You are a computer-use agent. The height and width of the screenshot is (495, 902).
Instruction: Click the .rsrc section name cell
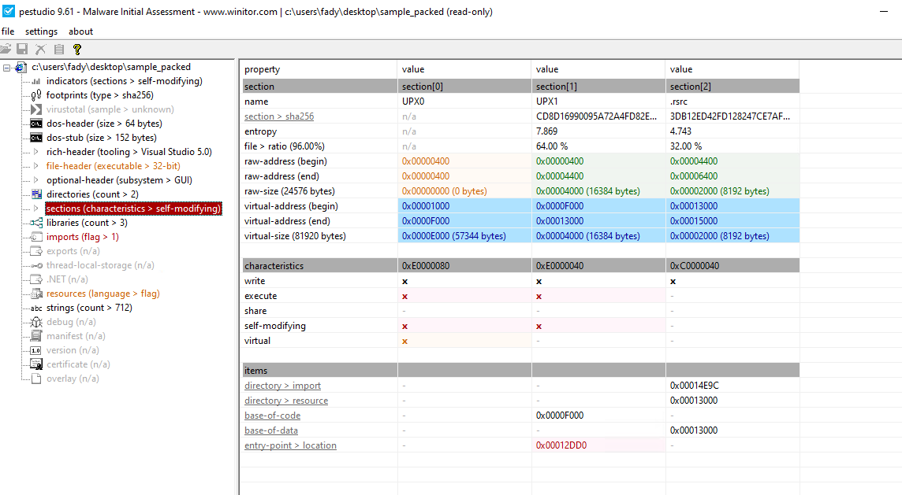pos(732,102)
